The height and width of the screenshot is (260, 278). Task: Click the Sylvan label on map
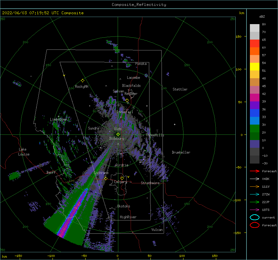pos(118,91)
